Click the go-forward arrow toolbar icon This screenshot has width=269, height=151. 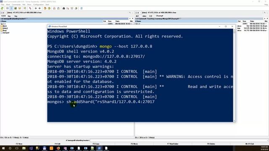(x=40, y=8)
